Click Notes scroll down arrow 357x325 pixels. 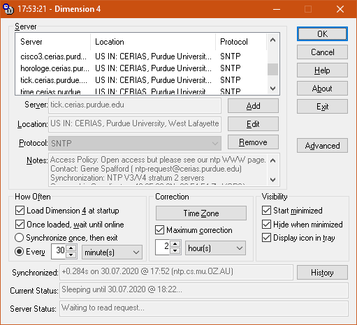click(x=273, y=179)
